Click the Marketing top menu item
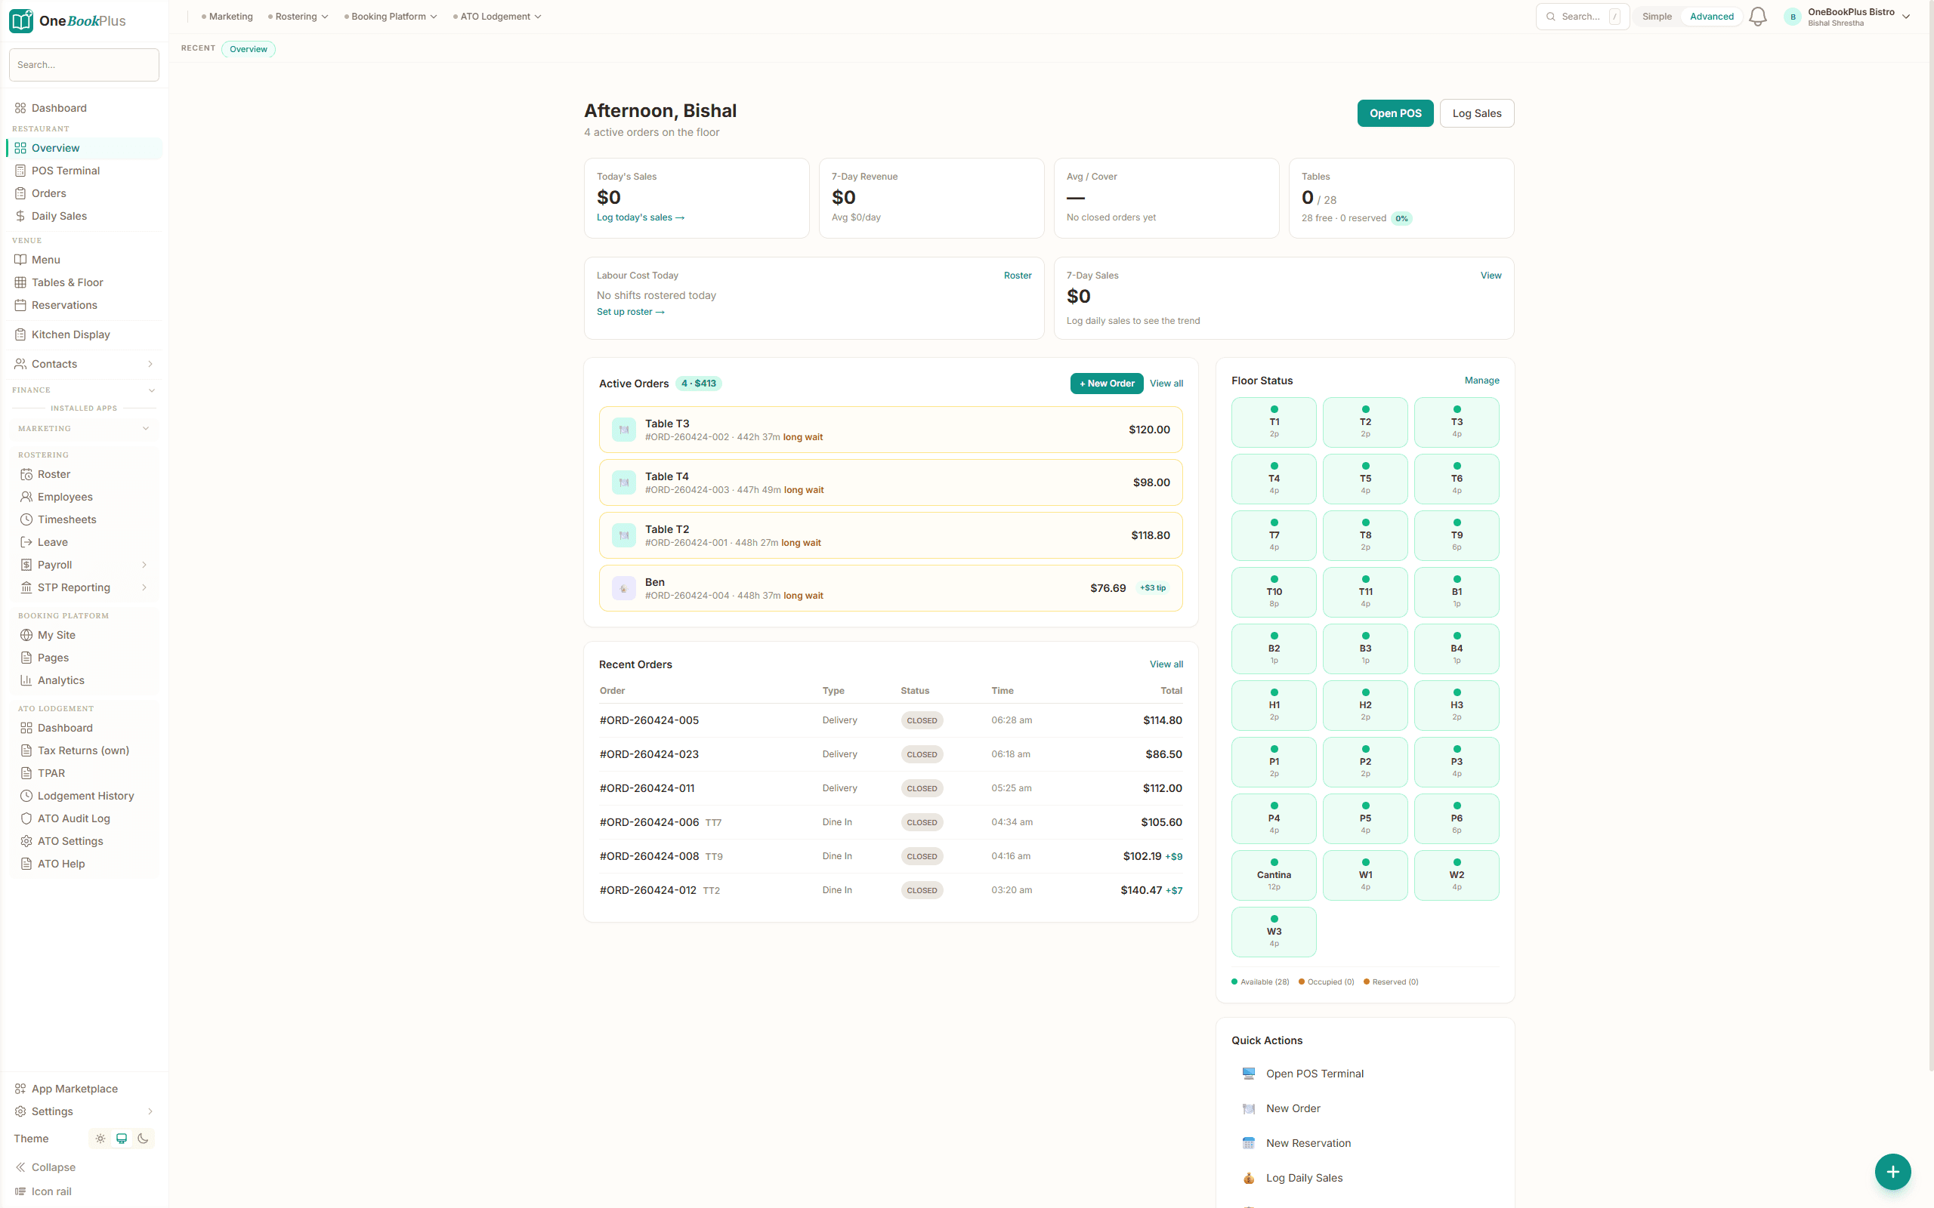The image size is (1934, 1208). pyautogui.click(x=227, y=17)
